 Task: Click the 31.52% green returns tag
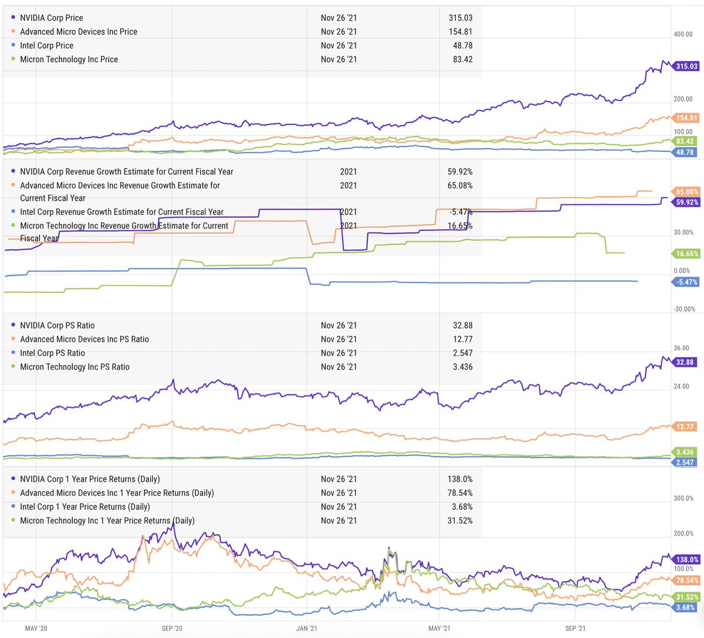(685, 598)
